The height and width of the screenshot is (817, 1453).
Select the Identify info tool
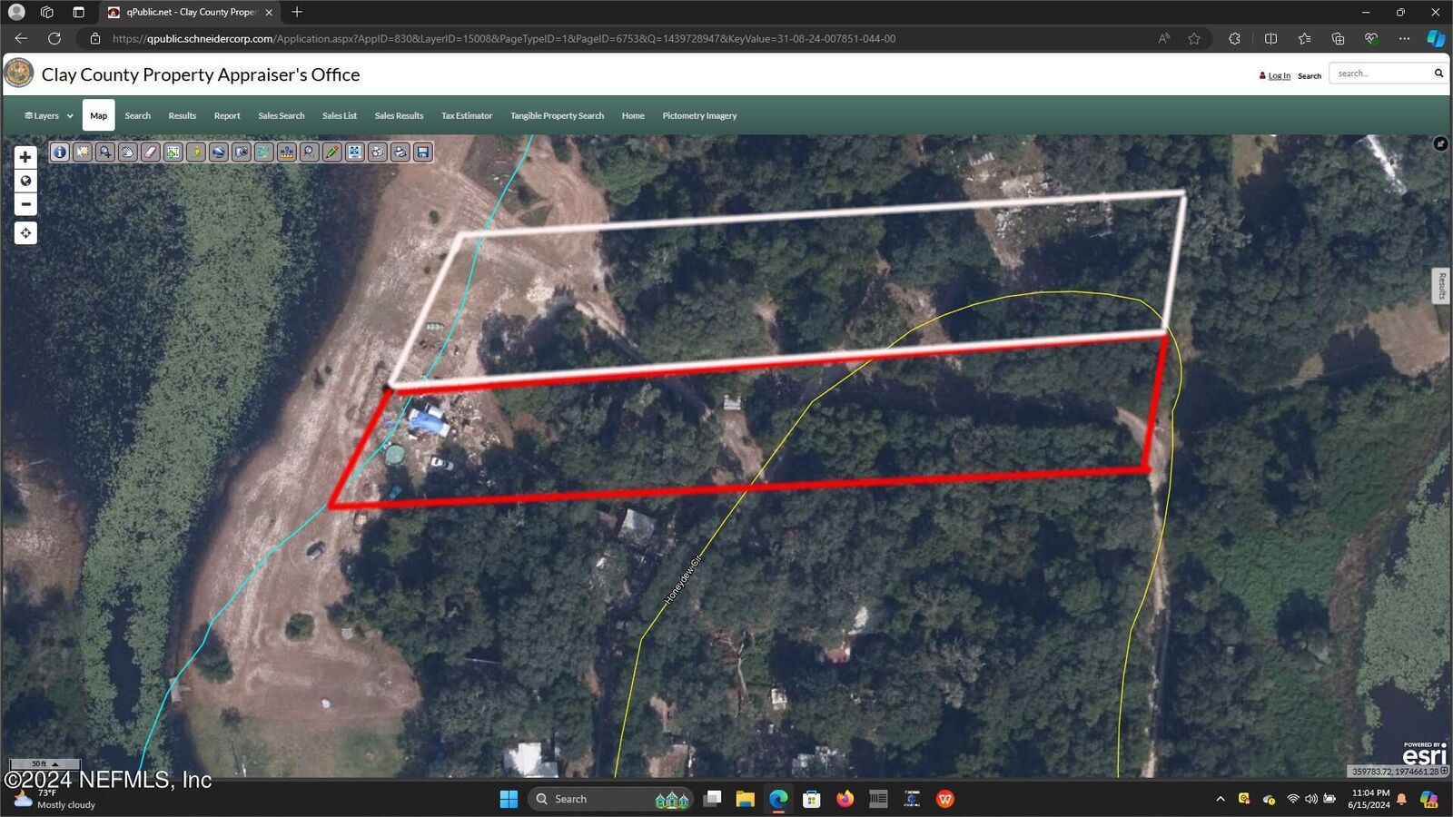point(60,153)
